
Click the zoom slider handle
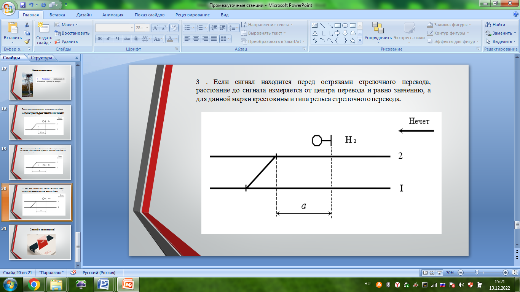click(x=477, y=273)
